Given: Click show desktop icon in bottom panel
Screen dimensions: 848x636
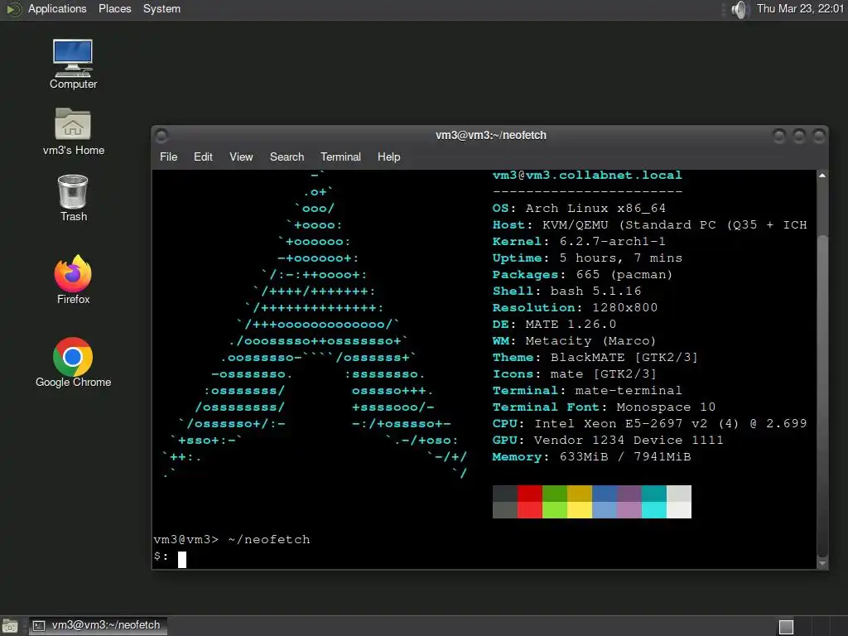Looking at the screenshot, I should point(10,626).
